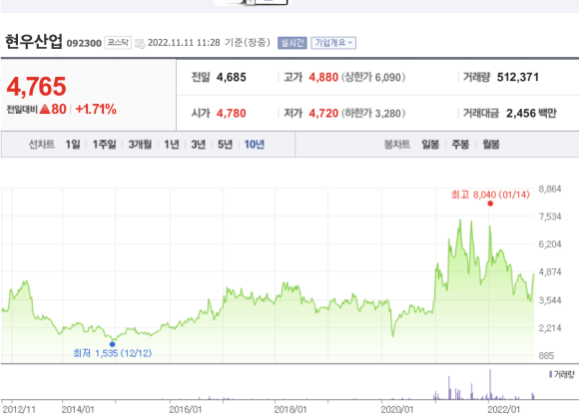Click the high price 4,880
This screenshot has width=579, height=420.
pyautogui.click(x=323, y=78)
